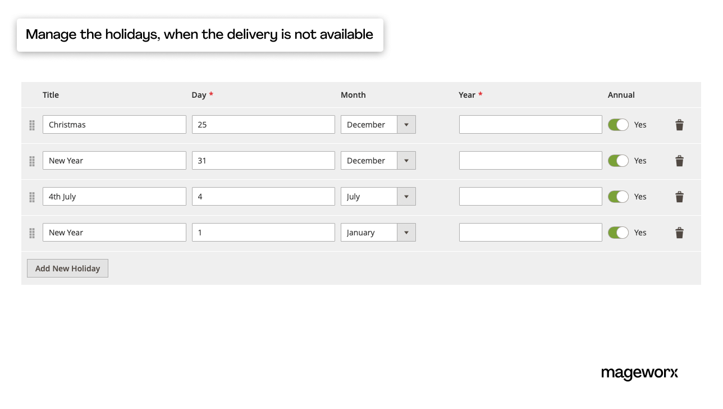
Task: Turn off Annual for the December New Year row
Action: [618, 161]
